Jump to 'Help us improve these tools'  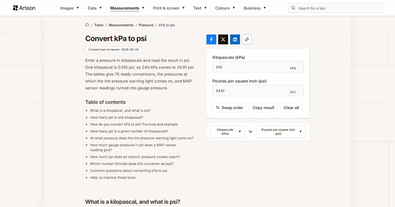pyautogui.click(x=113, y=177)
